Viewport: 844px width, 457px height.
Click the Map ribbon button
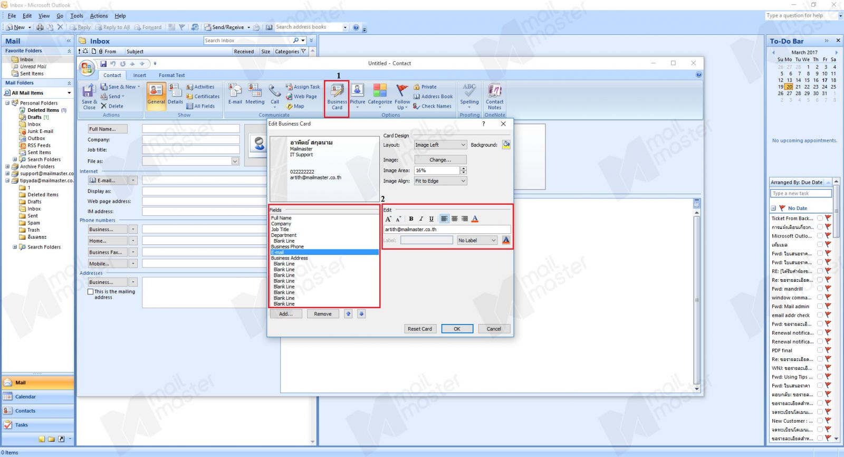(x=295, y=106)
